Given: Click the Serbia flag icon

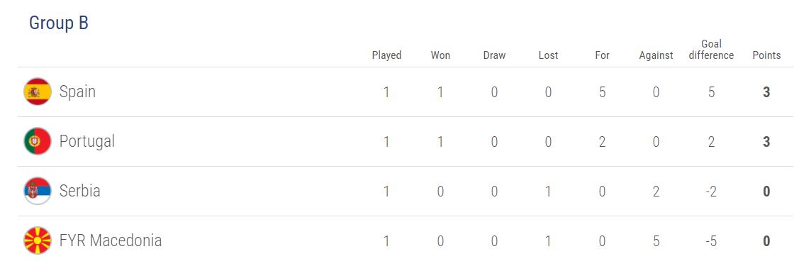Looking at the screenshot, I should (x=37, y=191).
